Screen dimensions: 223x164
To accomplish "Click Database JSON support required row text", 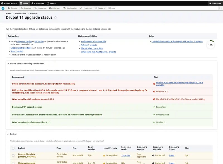I will coord(27,107).
